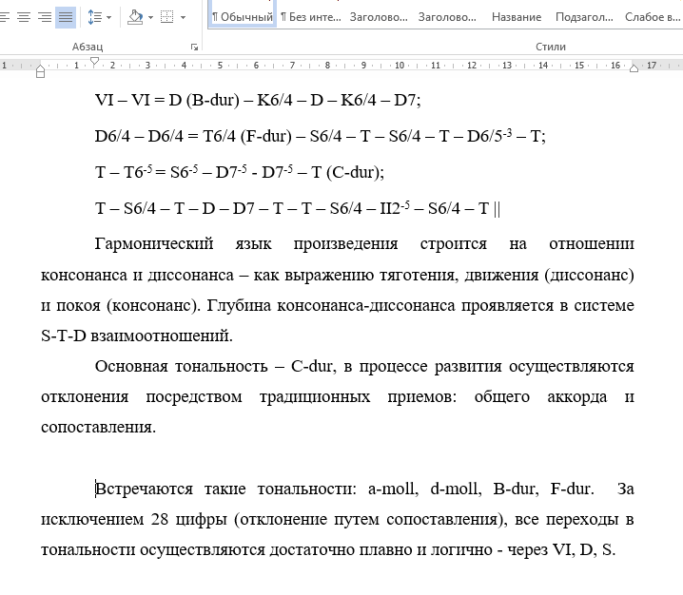Screen dimensions: 683x595
Task: Apply the Слабое в... style
Action: (652, 17)
